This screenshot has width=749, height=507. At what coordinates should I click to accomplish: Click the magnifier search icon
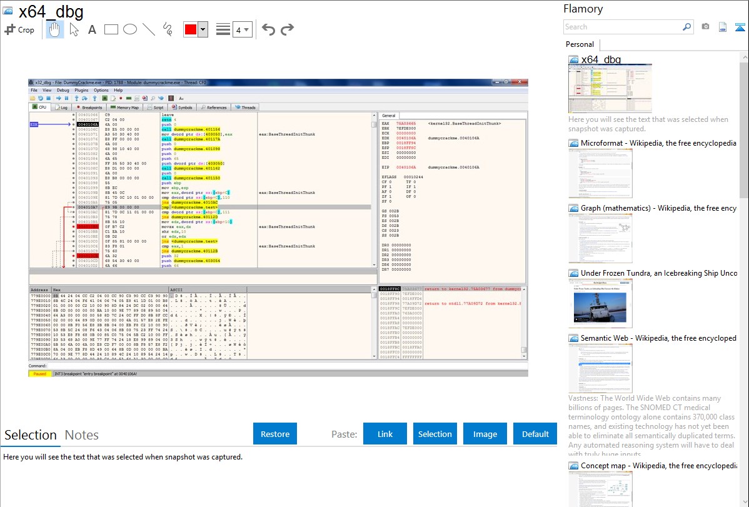click(x=686, y=27)
